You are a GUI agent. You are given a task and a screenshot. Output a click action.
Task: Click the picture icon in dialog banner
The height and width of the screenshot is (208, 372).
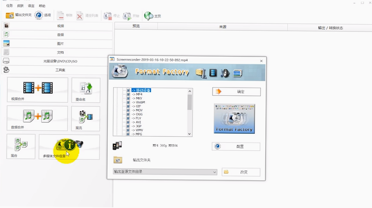click(x=238, y=73)
